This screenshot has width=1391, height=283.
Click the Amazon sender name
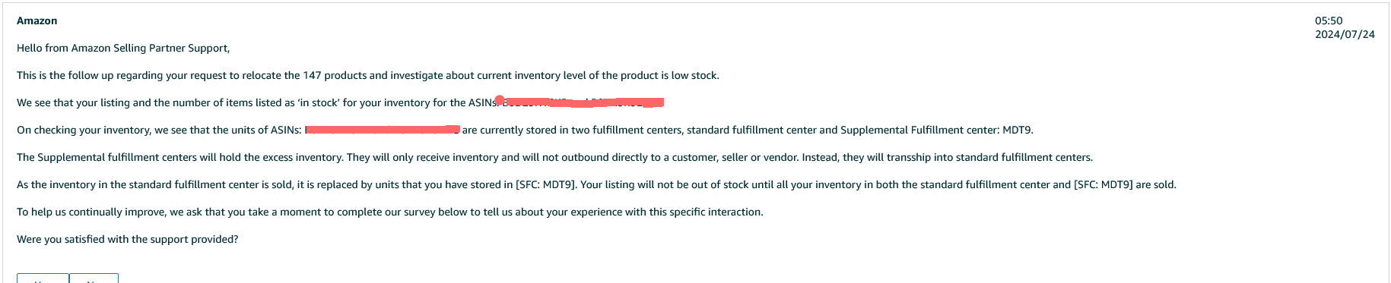point(37,20)
